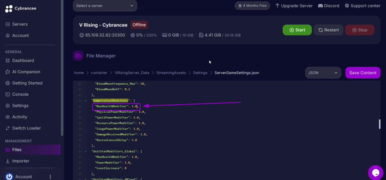Click the Importer download icon
This screenshot has width=386, height=180.
[8, 161]
